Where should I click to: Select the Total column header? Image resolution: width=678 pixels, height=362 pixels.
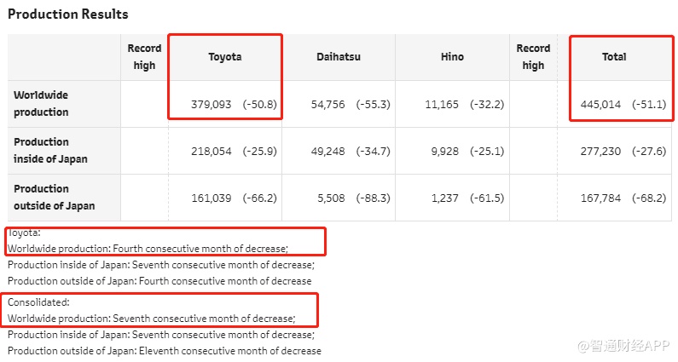pos(614,57)
